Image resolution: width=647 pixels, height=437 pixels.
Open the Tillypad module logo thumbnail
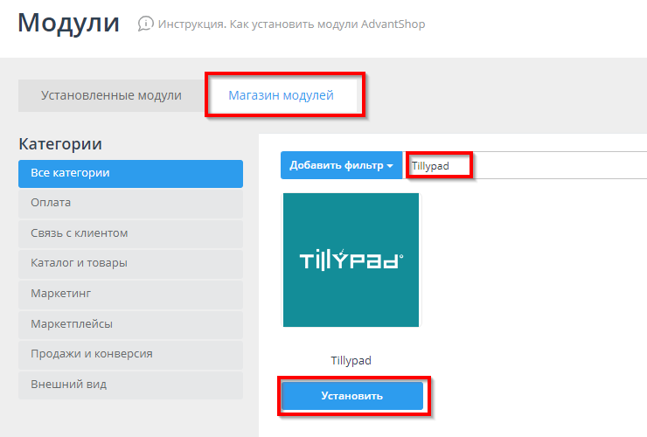click(x=351, y=260)
